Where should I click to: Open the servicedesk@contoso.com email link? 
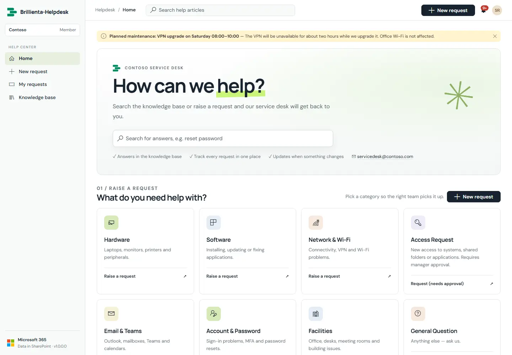pyautogui.click(x=385, y=157)
